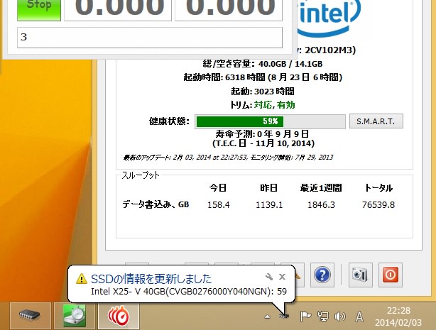Click the IME input mode A indicator

359,317
